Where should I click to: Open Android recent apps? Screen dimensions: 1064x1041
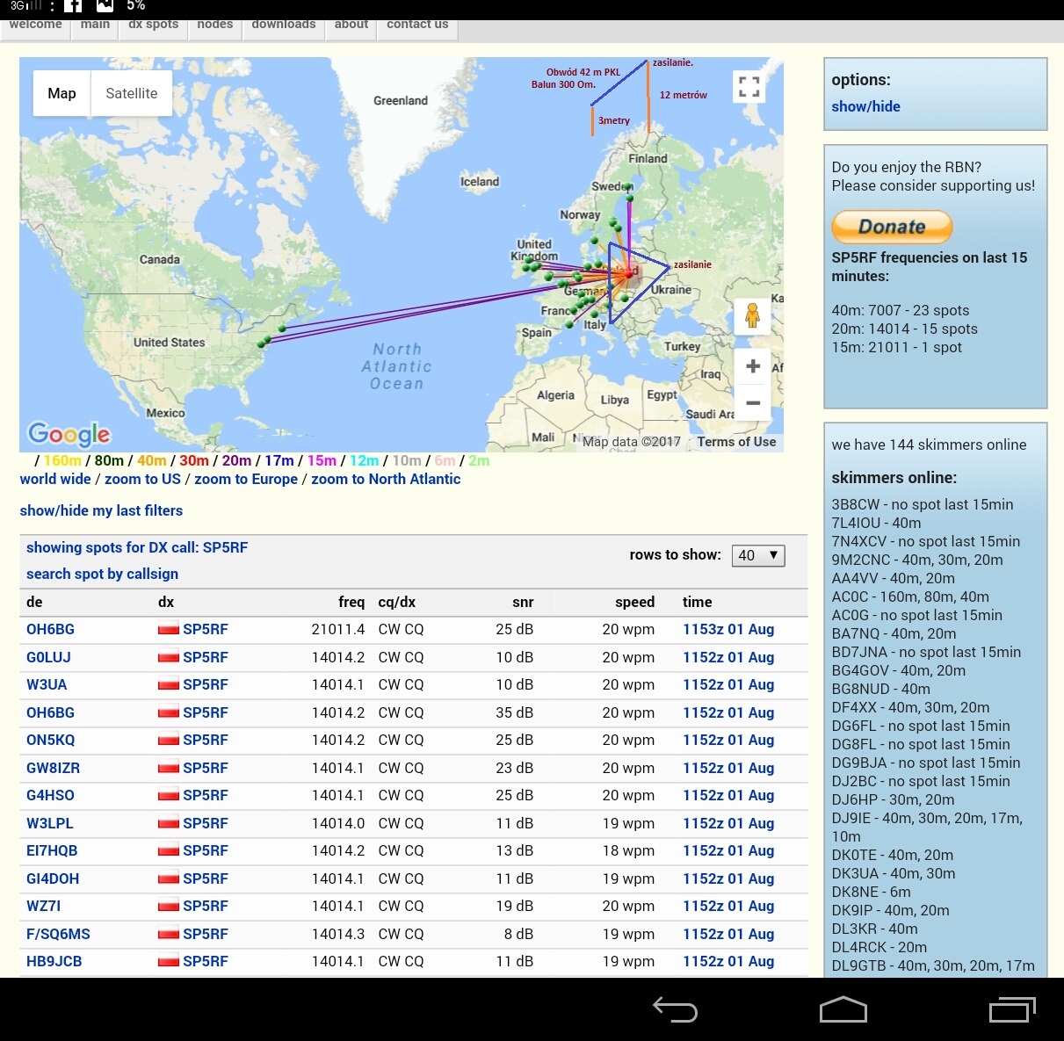coord(1011,1010)
